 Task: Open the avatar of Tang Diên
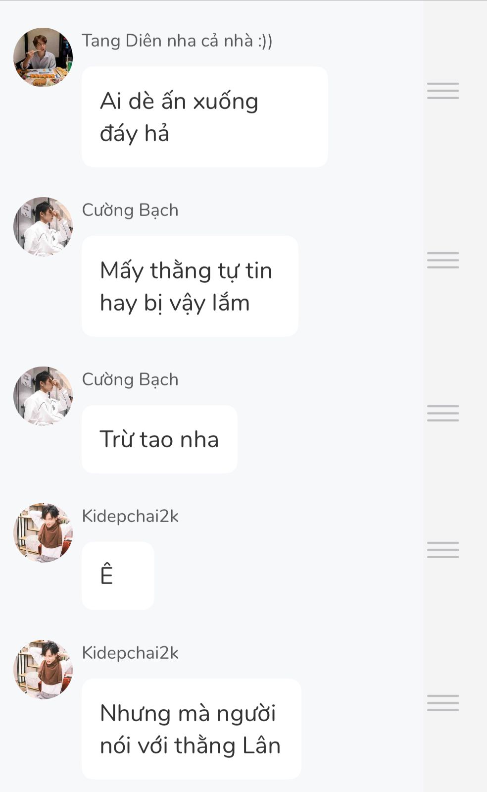click(x=43, y=57)
